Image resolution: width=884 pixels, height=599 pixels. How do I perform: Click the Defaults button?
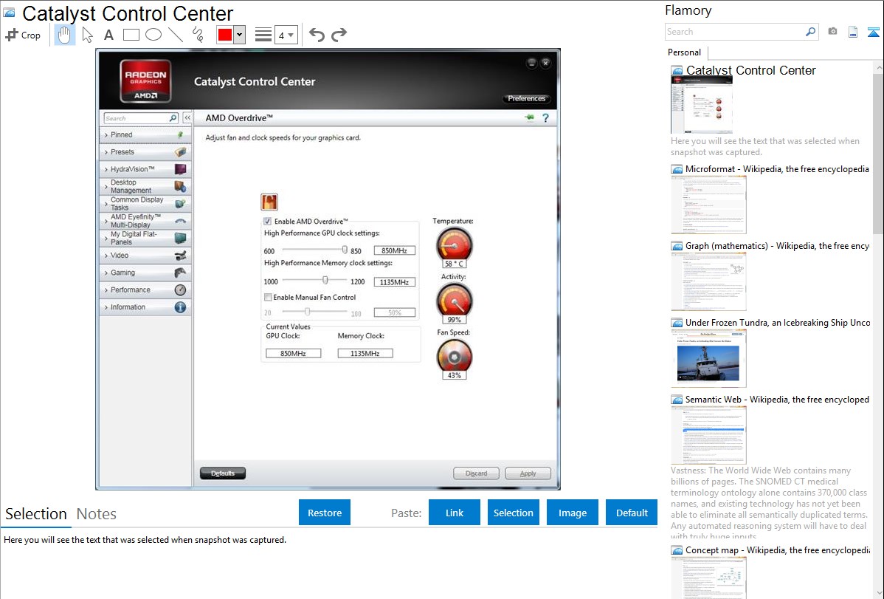pos(223,473)
